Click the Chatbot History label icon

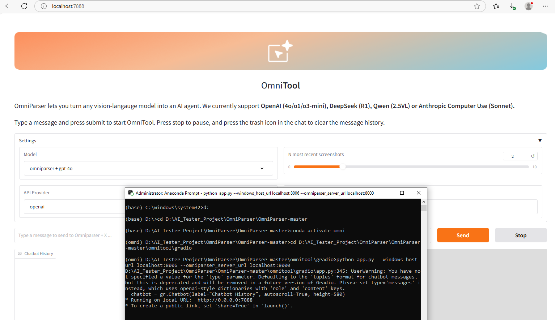(20, 254)
